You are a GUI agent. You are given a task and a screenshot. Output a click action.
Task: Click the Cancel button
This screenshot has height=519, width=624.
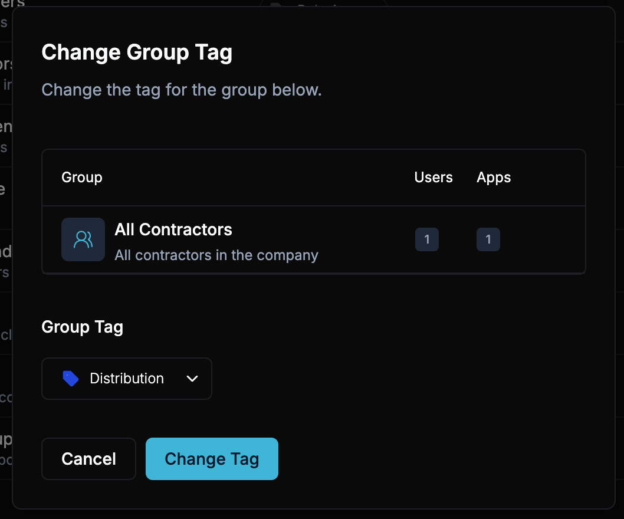88,459
